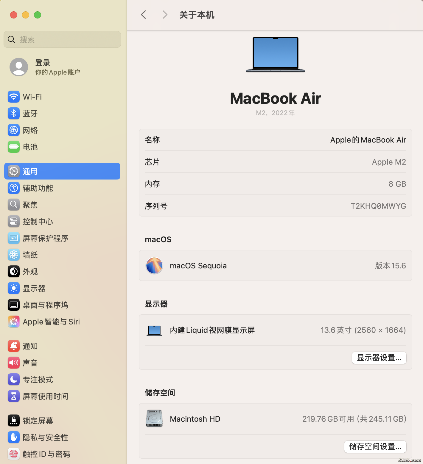The width and height of the screenshot is (423, 464).
Task: Click the chip value "Apple M2"
Action: click(x=389, y=162)
